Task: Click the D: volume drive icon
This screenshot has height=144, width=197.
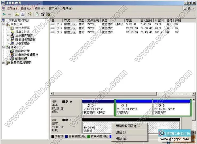Action: tap(52, 28)
